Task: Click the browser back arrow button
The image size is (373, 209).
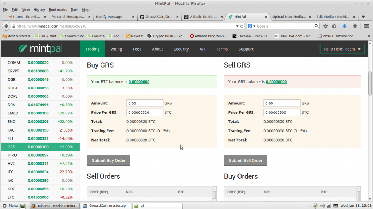Action: pos(7,26)
